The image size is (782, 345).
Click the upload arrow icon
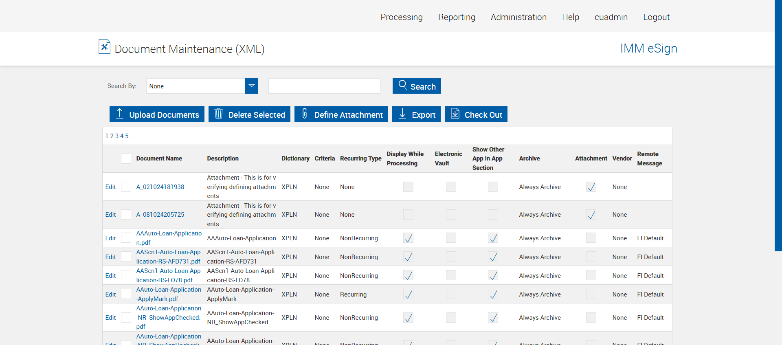point(119,114)
